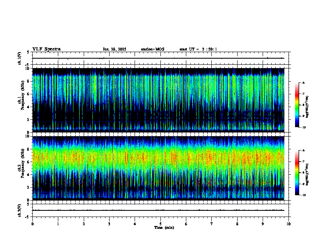The height and width of the screenshot is (251, 325).
Task: Click the log(PSD) label beside ch.2 color scale
Action: [x=307, y=174]
